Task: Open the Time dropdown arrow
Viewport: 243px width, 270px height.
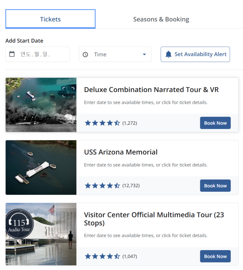Action: 144,55
